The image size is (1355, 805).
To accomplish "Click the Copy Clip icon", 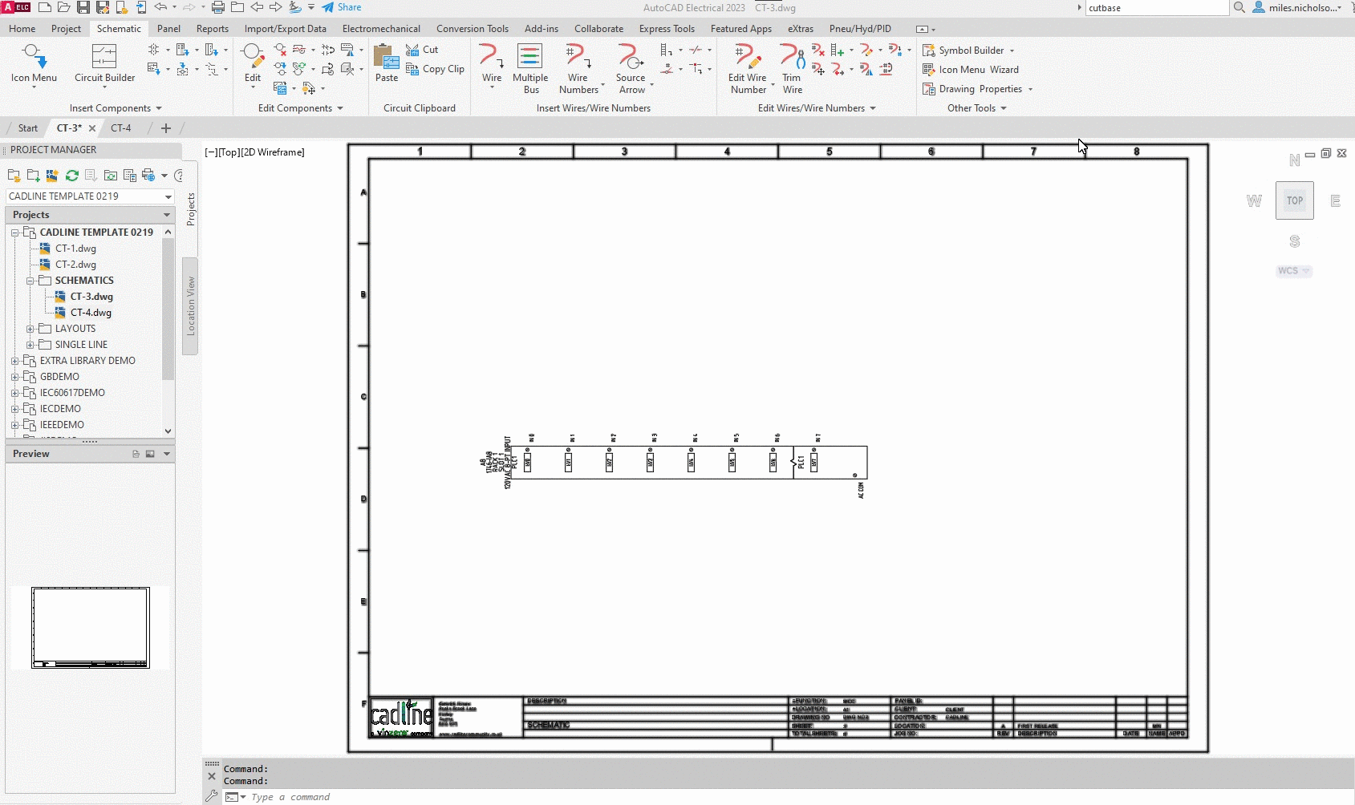I will [412, 69].
